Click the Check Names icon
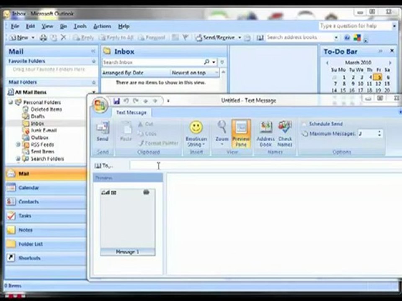 [x=285, y=134]
